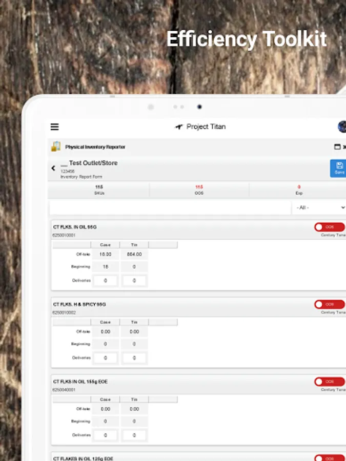Screen dimensions: 346x461
Task: Click product title CT FLKS. IN OIL 95G
Action: tap(75, 227)
